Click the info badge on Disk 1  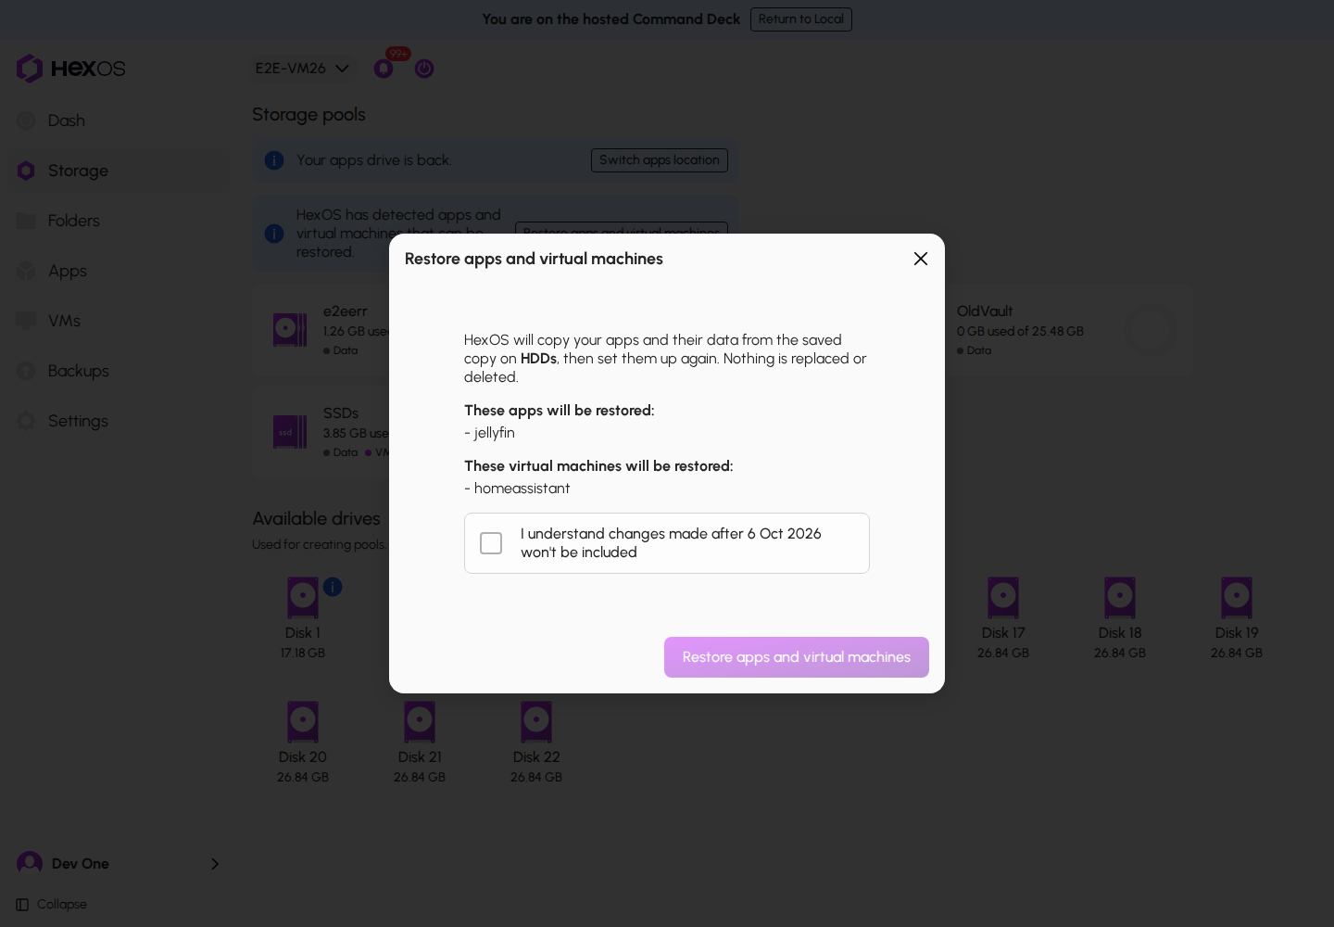coord(333,587)
